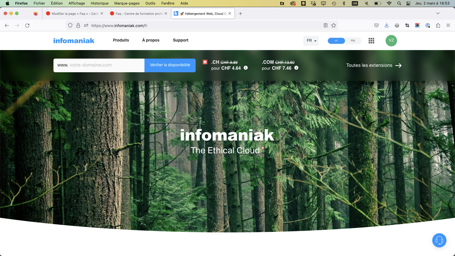Open the Marque-pages menu
Viewport: 455px width, 256px height.
pyautogui.click(x=127, y=3)
